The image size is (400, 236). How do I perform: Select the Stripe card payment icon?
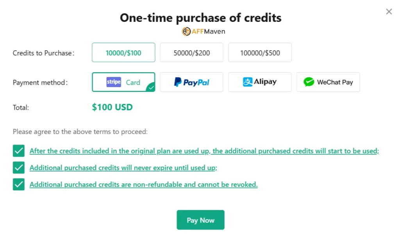click(x=113, y=82)
